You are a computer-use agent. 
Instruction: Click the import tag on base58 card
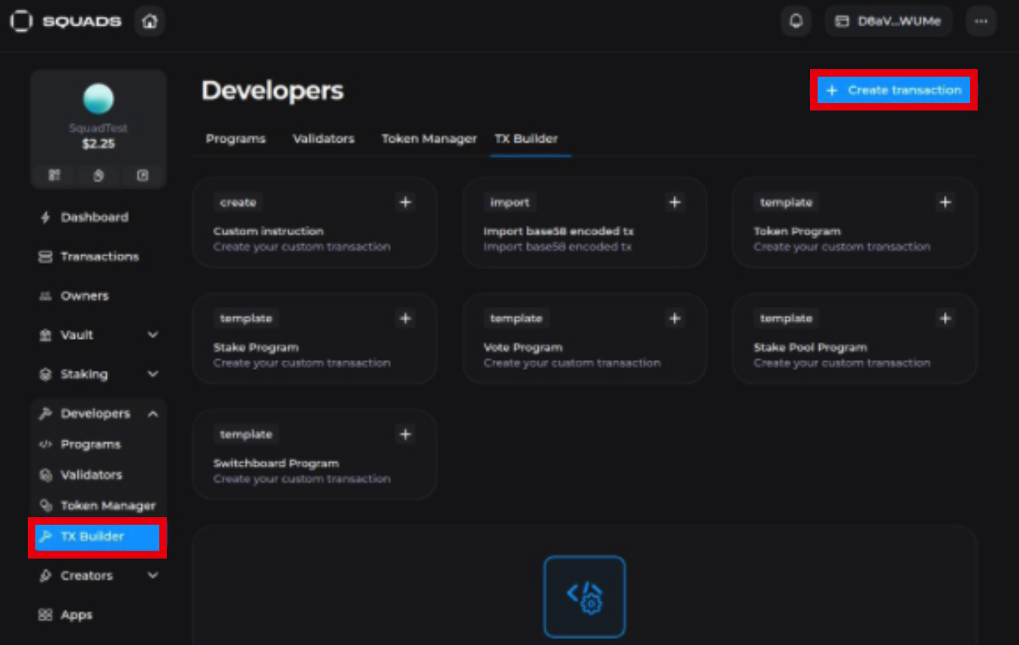point(510,202)
